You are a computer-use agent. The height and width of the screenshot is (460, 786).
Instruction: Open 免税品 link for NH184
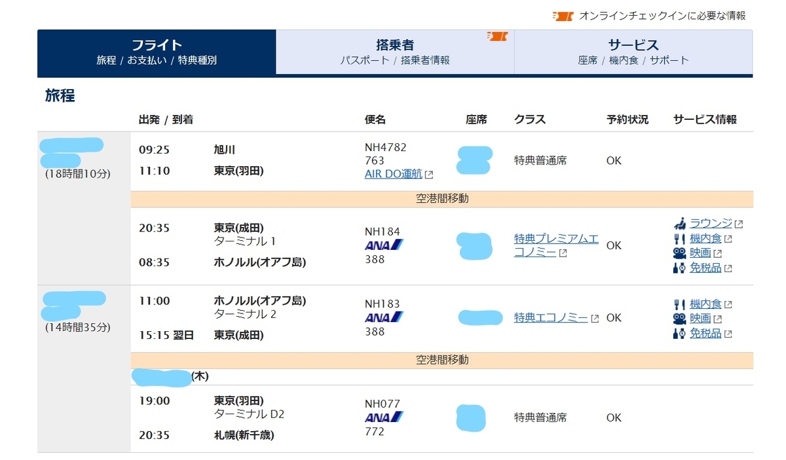pyautogui.click(x=705, y=268)
